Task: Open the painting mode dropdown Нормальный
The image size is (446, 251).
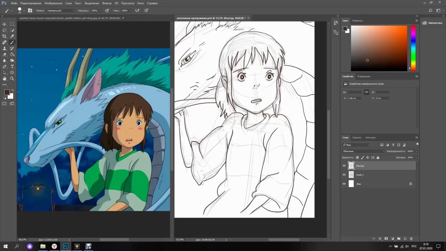Action: [x=61, y=11]
